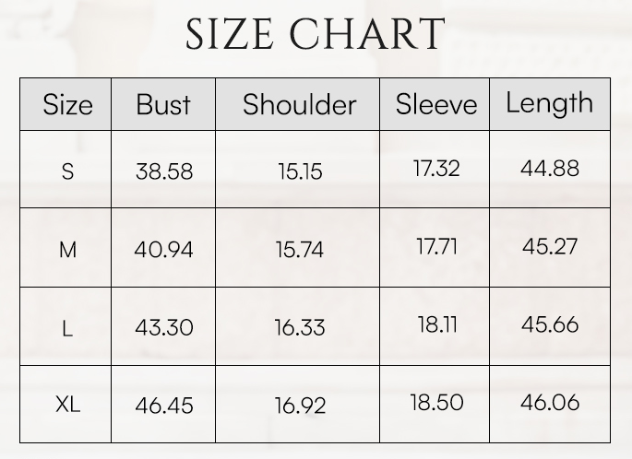Select bust value 40.94
632x459 pixels.
[x=164, y=249]
